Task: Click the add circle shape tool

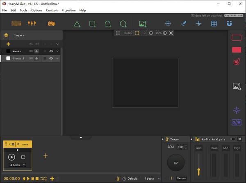Action: coord(123,24)
